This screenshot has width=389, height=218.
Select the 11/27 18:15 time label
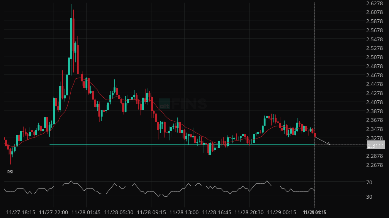point(21,212)
